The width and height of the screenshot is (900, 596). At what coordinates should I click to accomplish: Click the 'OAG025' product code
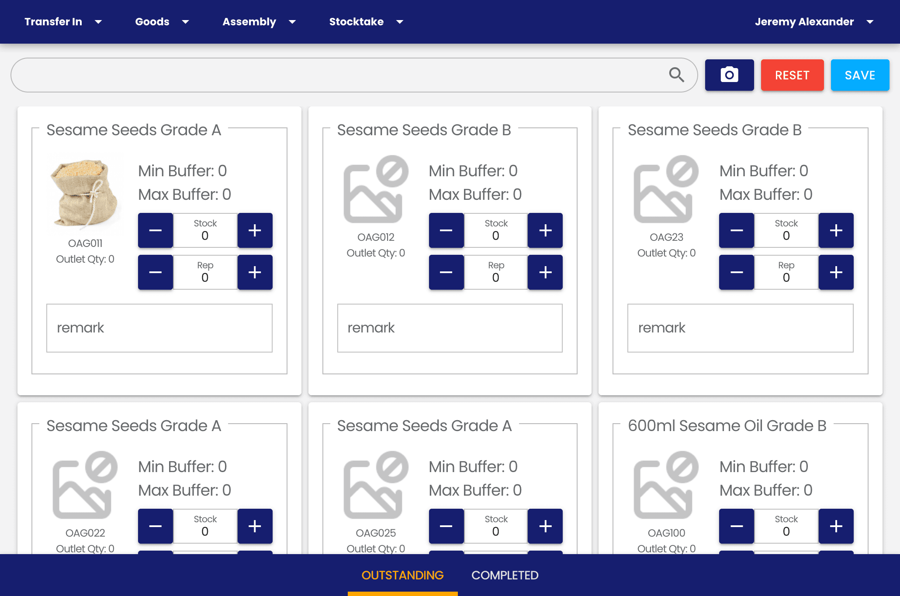(x=376, y=533)
